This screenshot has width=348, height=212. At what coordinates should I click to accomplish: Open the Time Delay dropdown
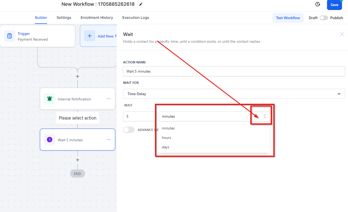[234, 94]
